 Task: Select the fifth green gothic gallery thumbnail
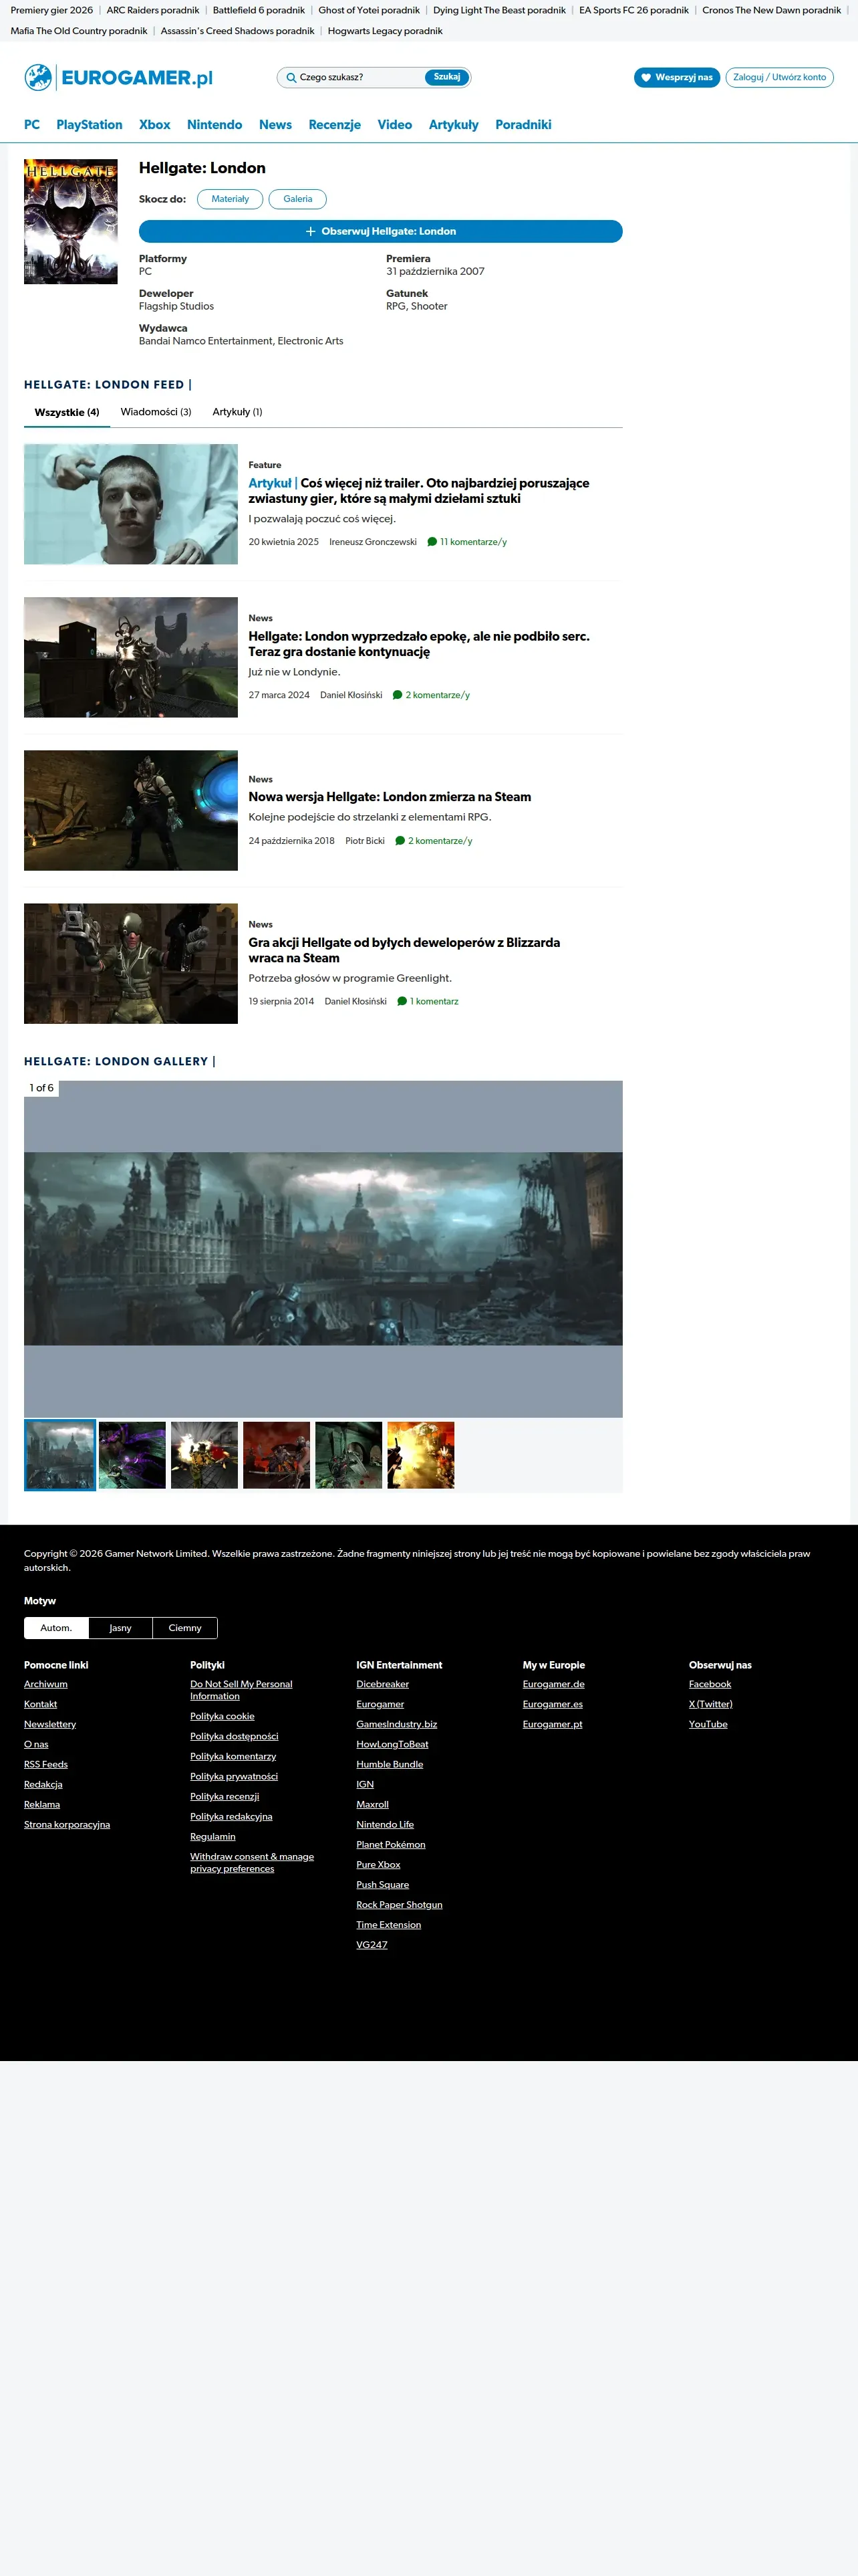(x=349, y=1455)
